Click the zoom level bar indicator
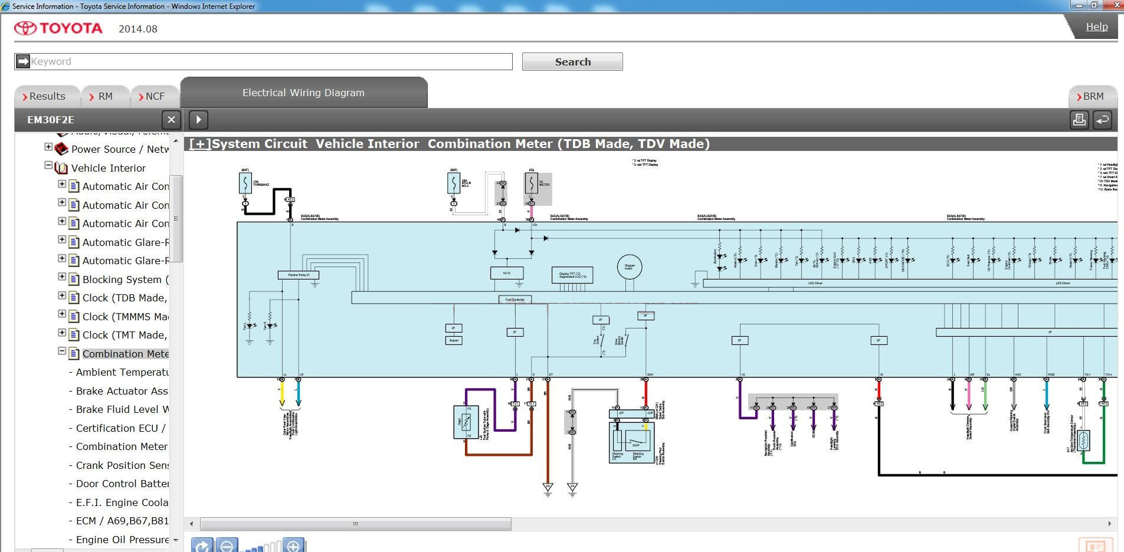 pyautogui.click(x=260, y=547)
